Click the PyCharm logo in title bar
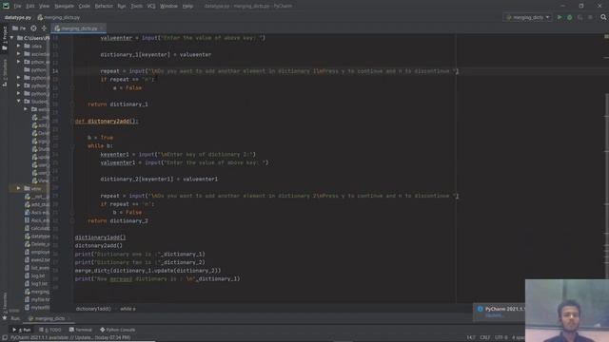Image resolution: width=609 pixels, height=342 pixels. click(x=6, y=6)
